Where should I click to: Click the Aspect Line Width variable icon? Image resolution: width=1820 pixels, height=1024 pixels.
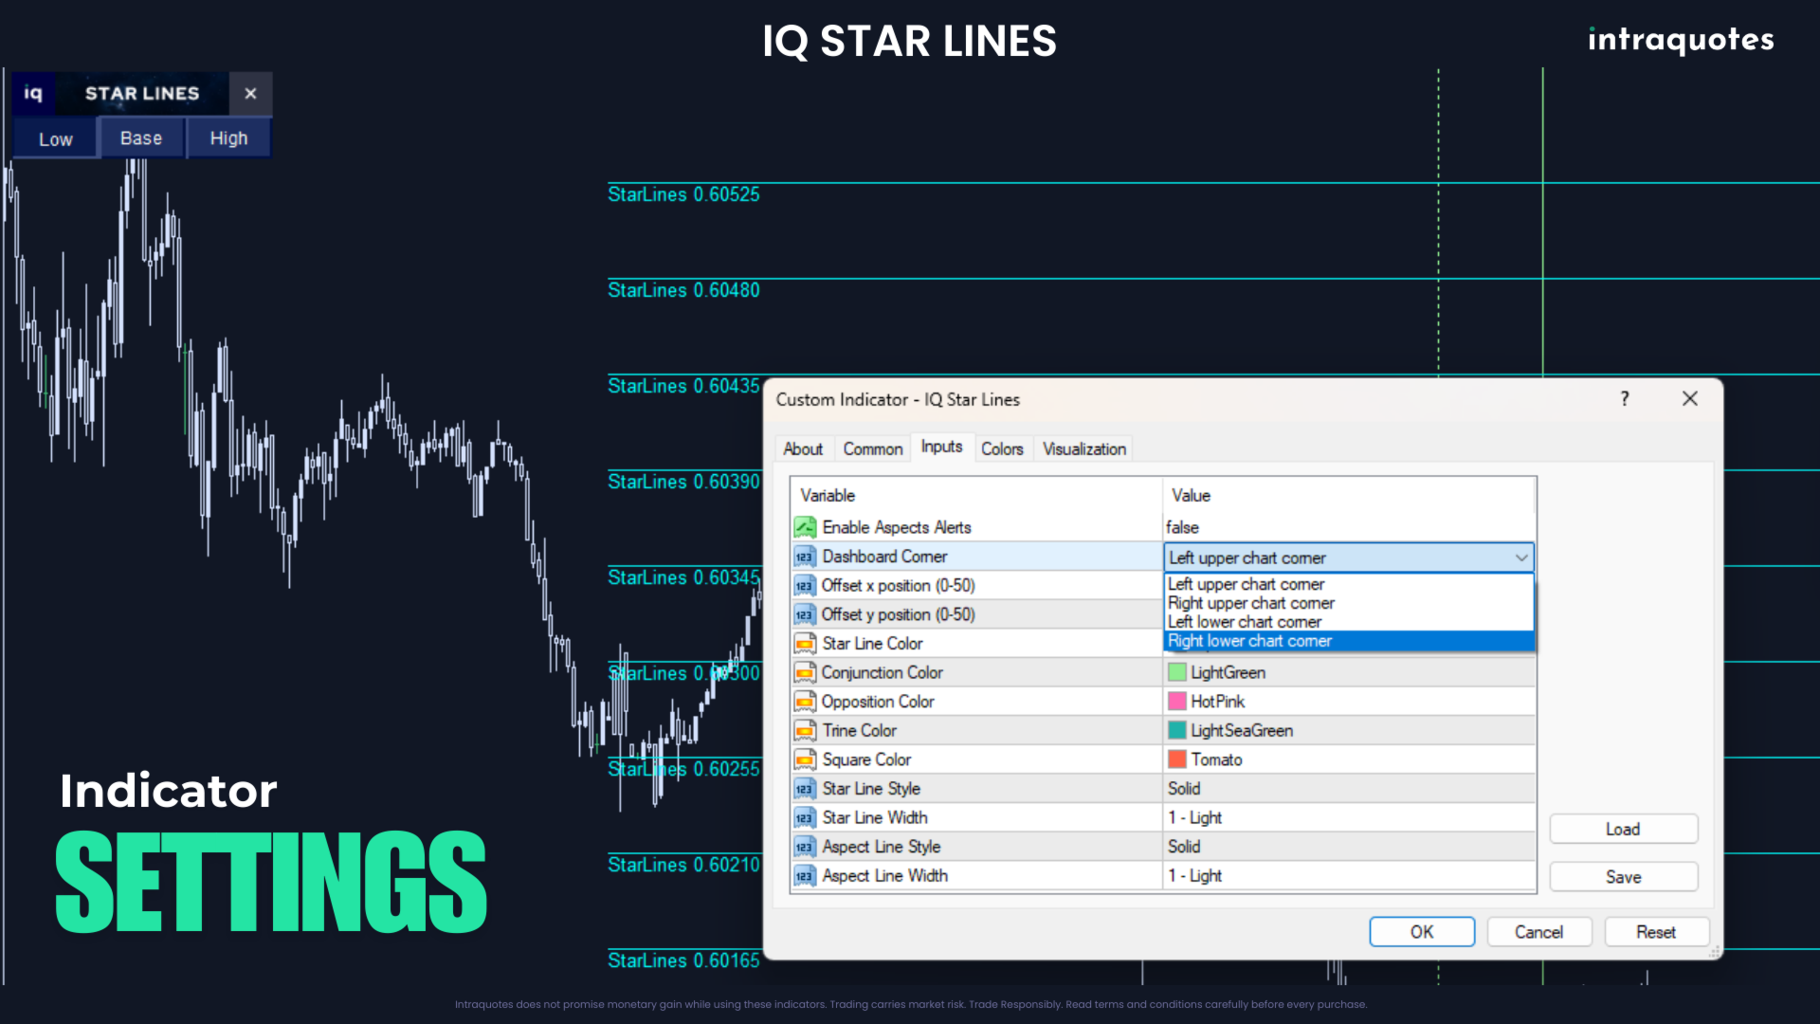click(805, 876)
